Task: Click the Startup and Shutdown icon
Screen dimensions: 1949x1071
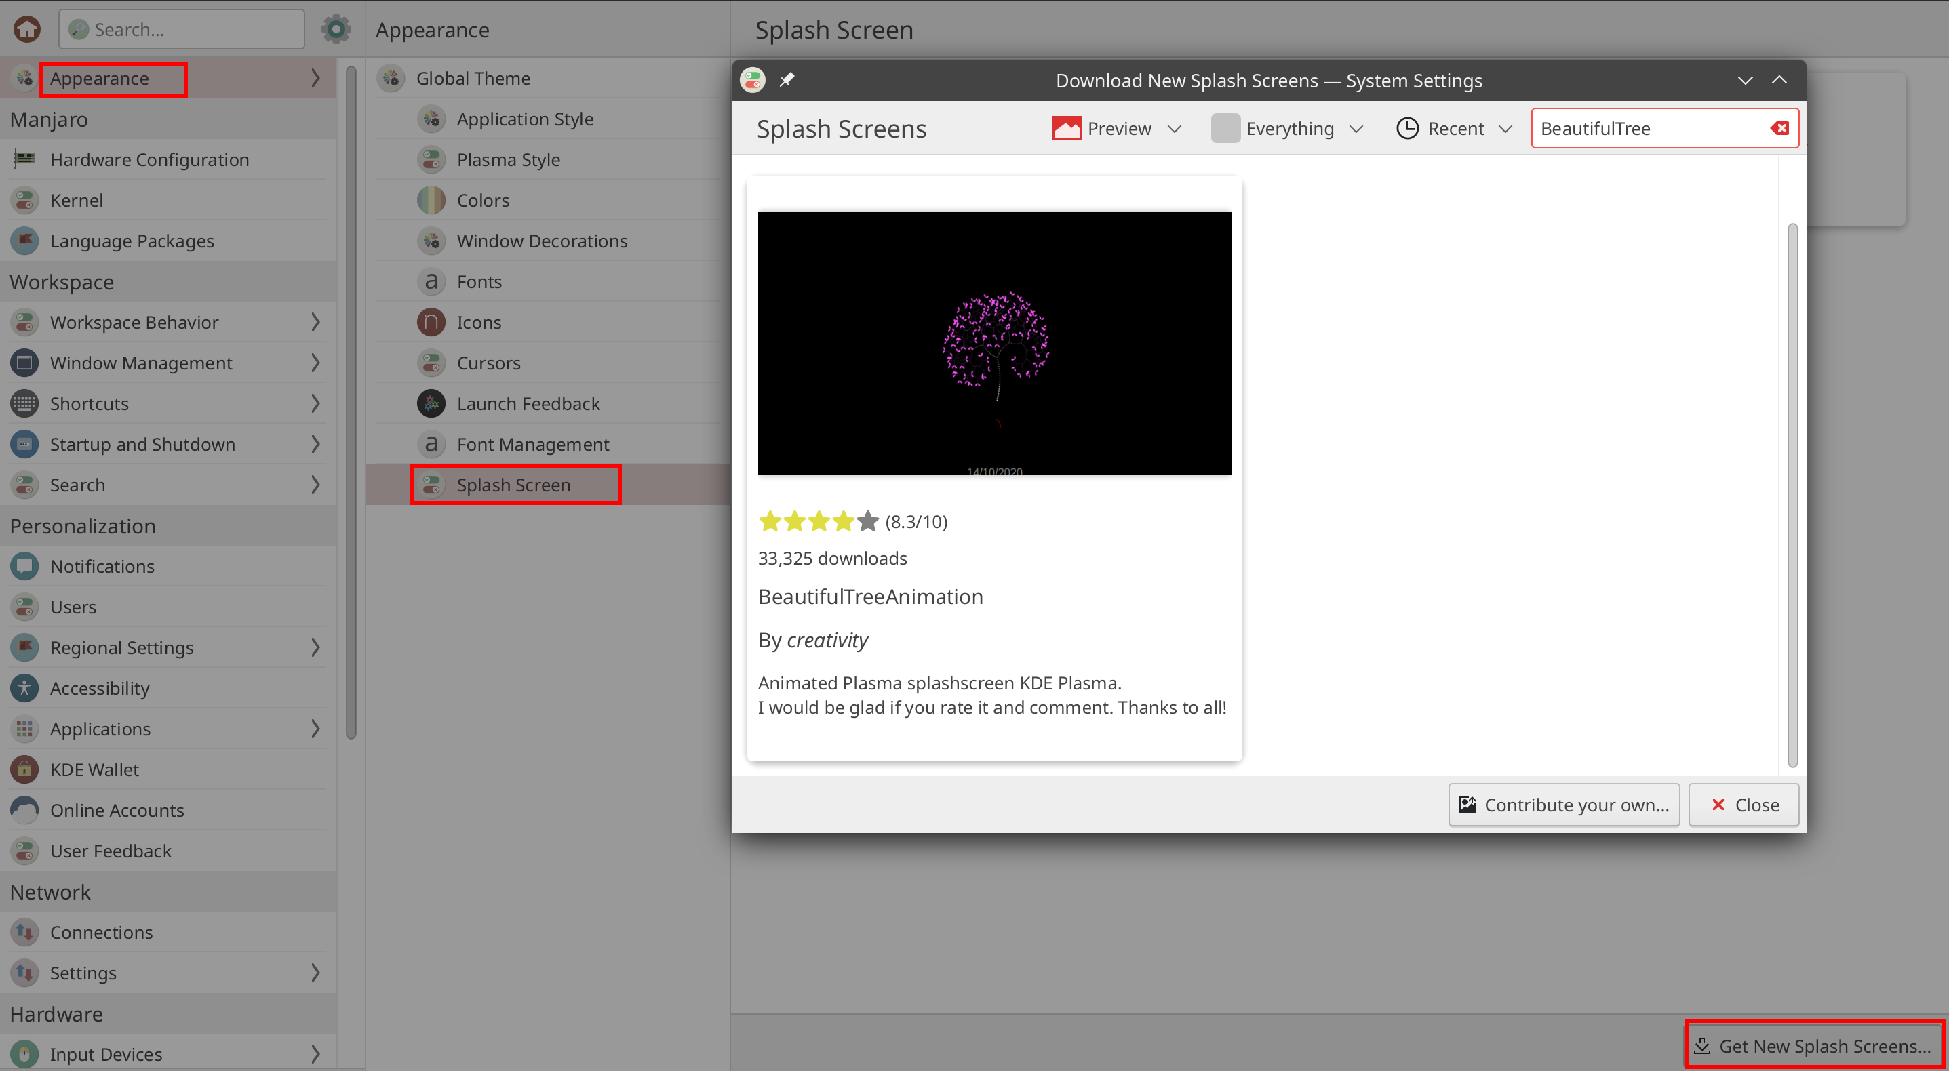Action: click(24, 444)
